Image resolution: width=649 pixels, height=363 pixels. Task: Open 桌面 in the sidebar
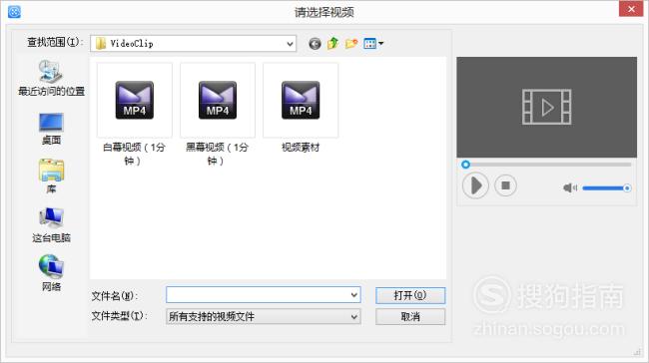pos(51,129)
